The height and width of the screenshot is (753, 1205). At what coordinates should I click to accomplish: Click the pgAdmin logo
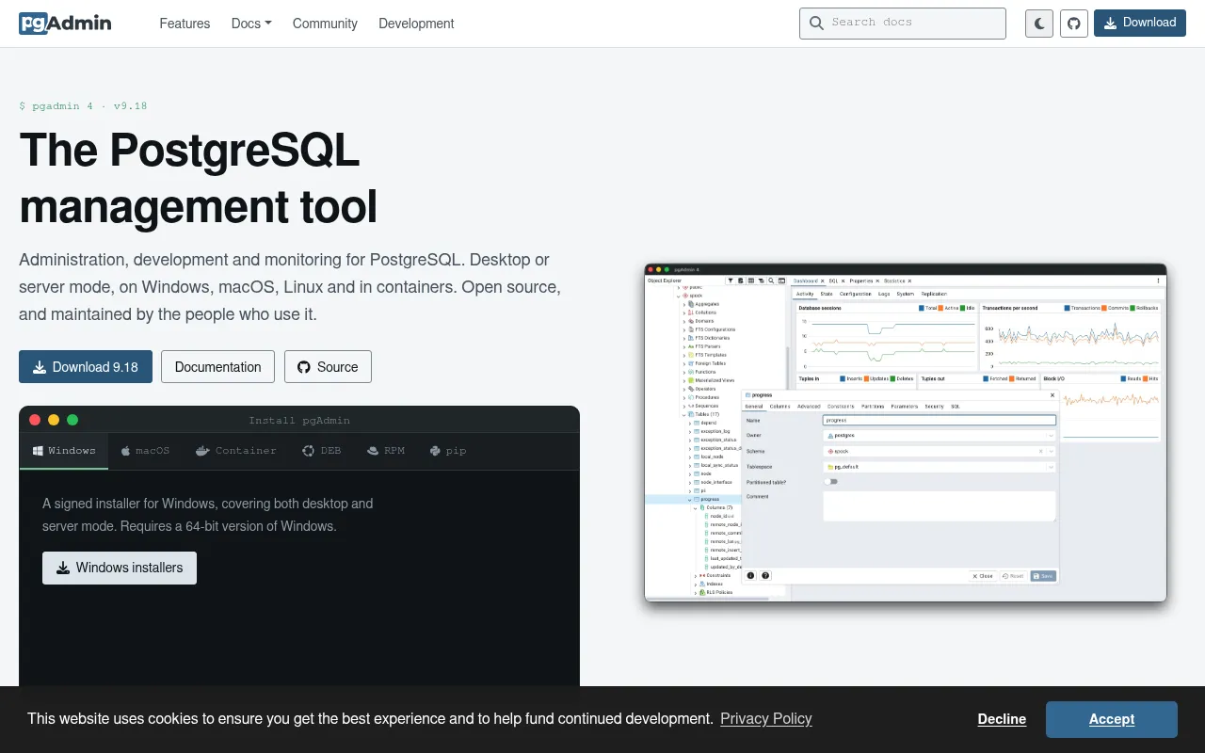tap(65, 23)
